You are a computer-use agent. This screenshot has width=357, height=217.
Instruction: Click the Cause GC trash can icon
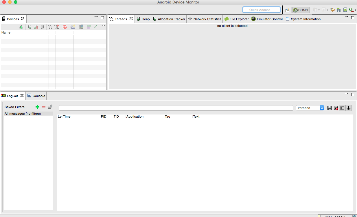point(42,27)
